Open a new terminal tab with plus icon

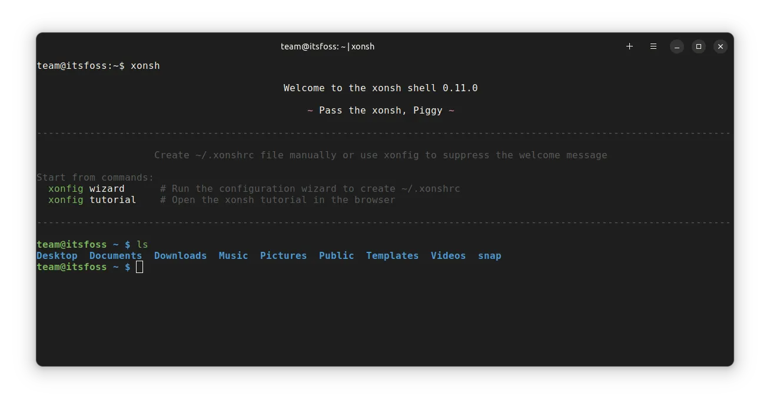tap(629, 46)
